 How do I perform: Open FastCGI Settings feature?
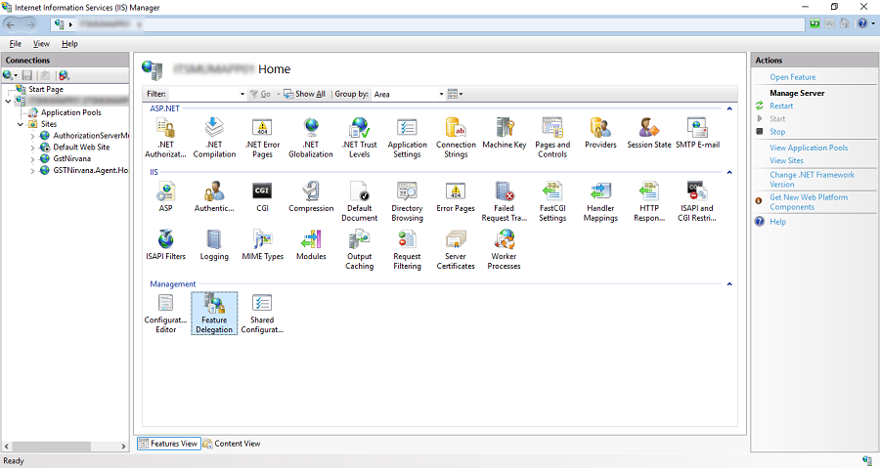[x=552, y=201]
